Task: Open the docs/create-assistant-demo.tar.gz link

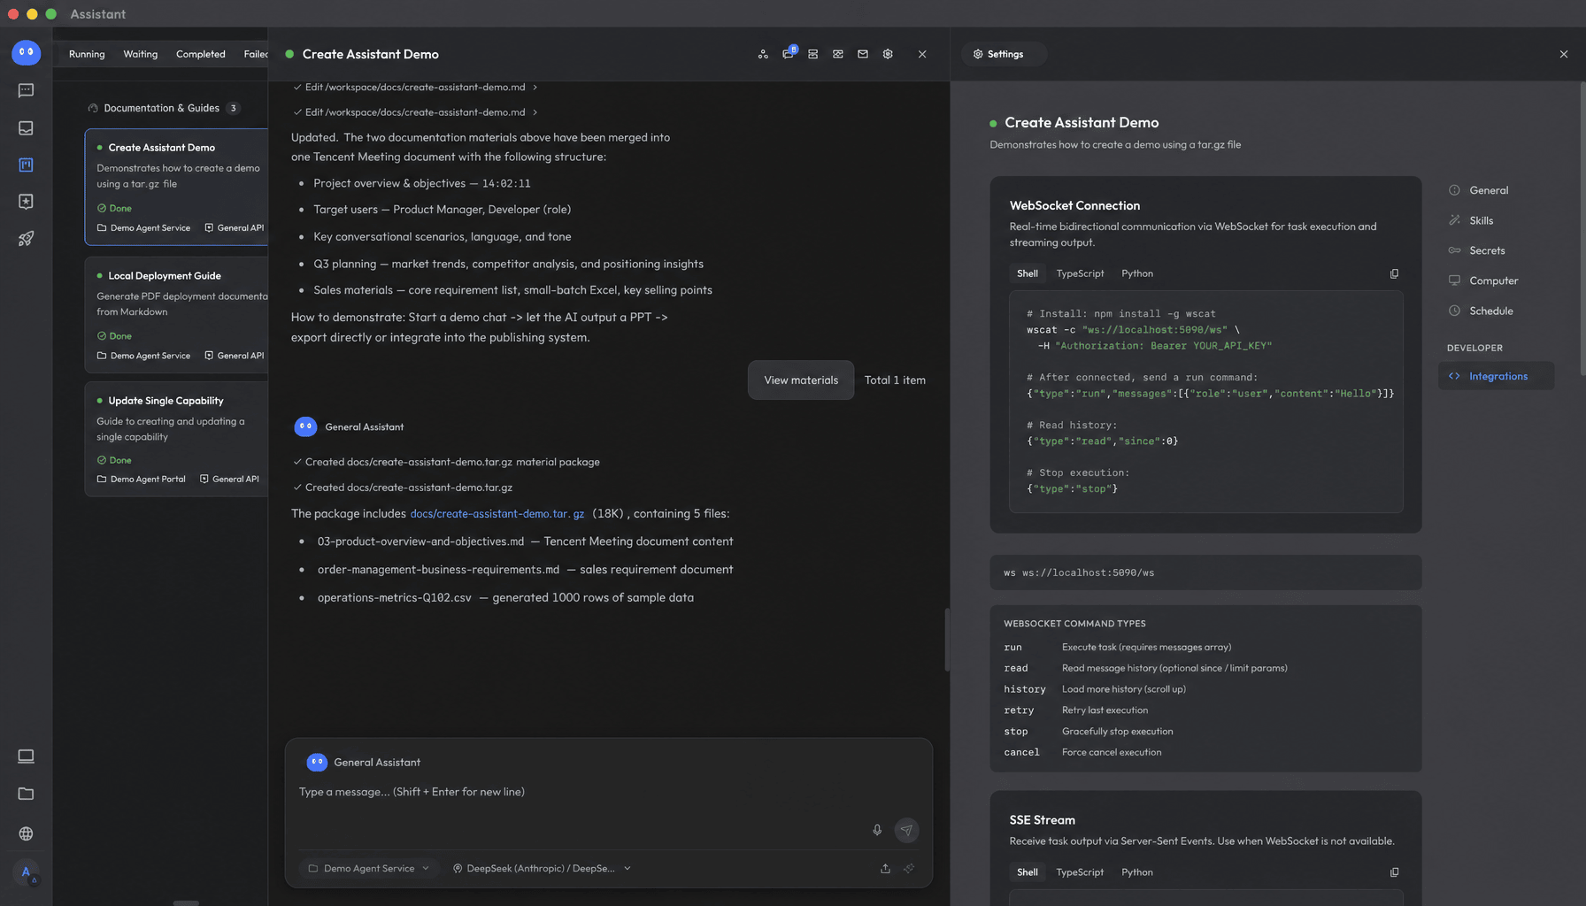Action: coord(497,514)
